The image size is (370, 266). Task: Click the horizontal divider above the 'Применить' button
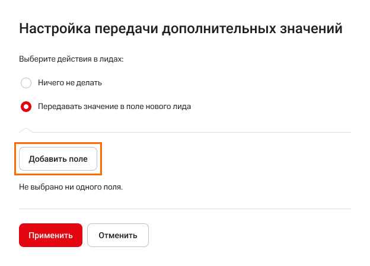coord(185,209)
